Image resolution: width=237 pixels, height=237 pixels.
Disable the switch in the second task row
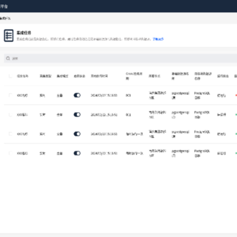77,115
